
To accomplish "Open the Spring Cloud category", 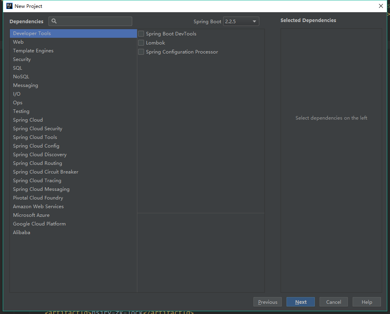I will [x=73, y=120].
